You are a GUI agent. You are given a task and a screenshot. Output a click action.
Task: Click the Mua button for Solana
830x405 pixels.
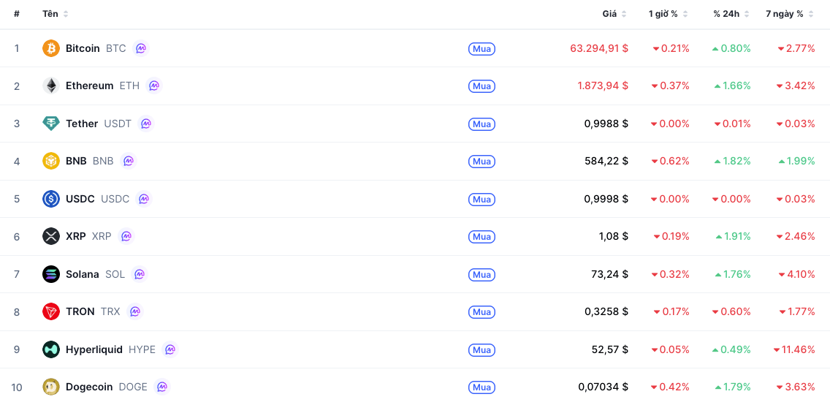pyautogui.click(x=481, y=274)
